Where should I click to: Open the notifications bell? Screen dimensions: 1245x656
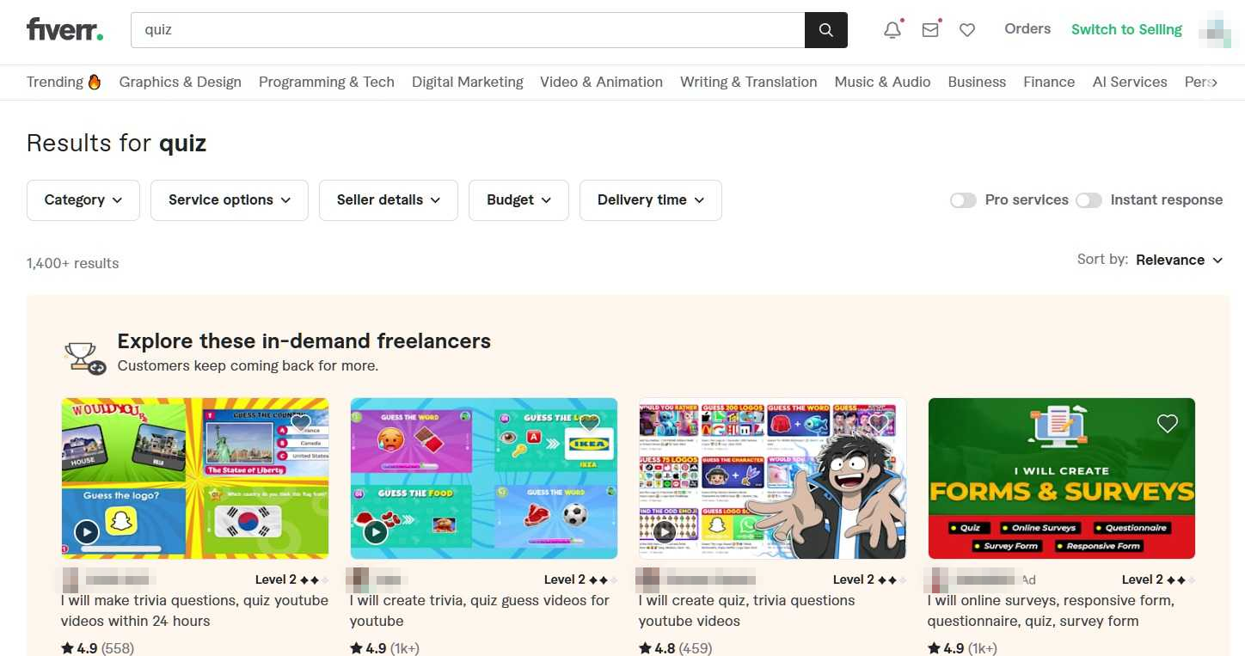click(x=892, y=30)
